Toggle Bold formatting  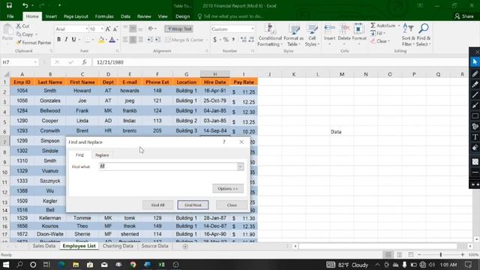pos(58,40)
